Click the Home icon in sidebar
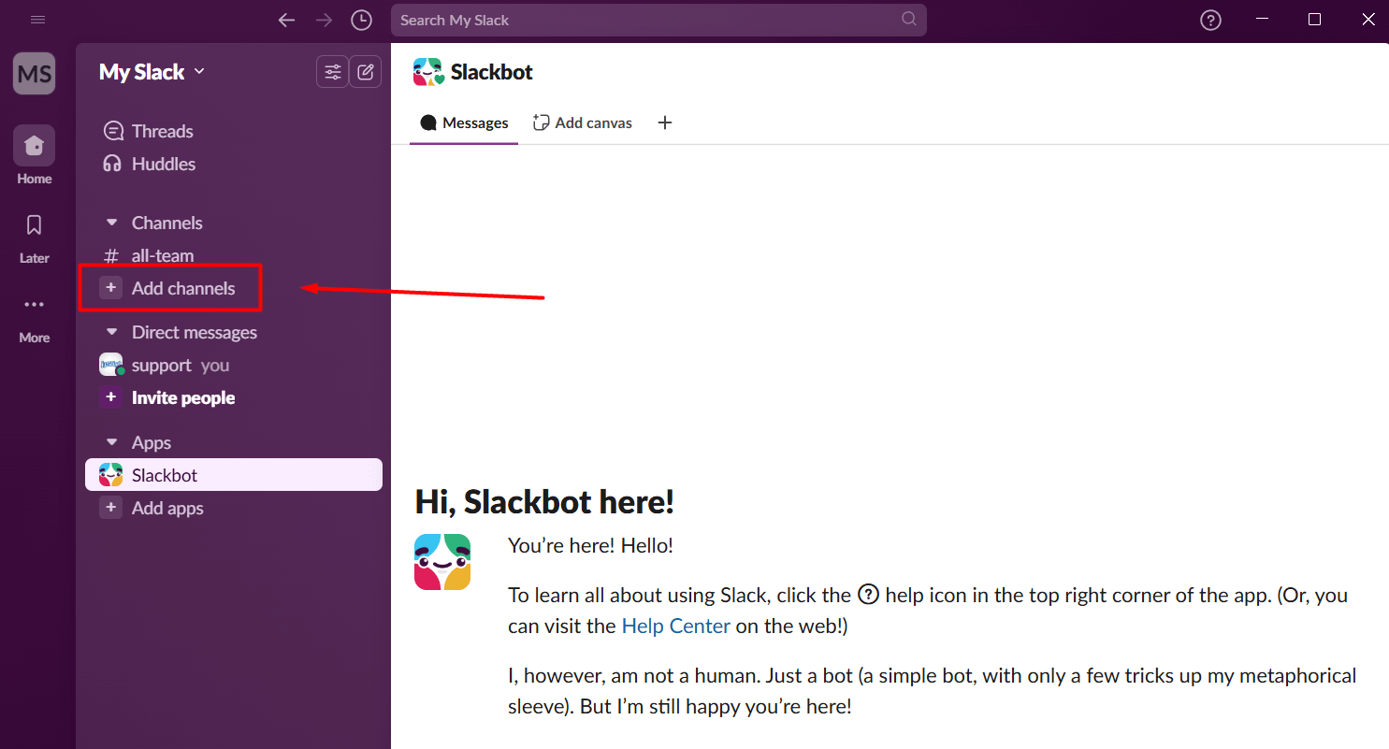This screenshot has width=1389, height=749. tap(34, 146)
